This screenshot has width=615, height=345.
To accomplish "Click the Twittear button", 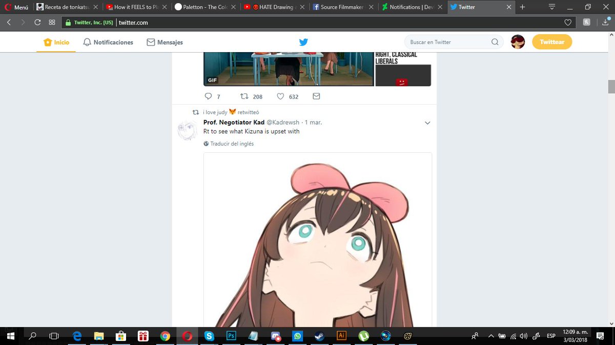I will tap(552, 42).
